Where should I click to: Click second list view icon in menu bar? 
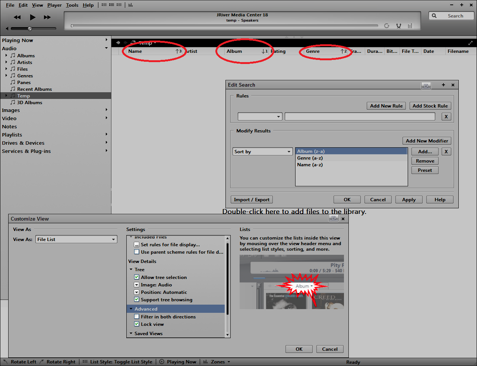pyautogui.click(x=111, y=5)
